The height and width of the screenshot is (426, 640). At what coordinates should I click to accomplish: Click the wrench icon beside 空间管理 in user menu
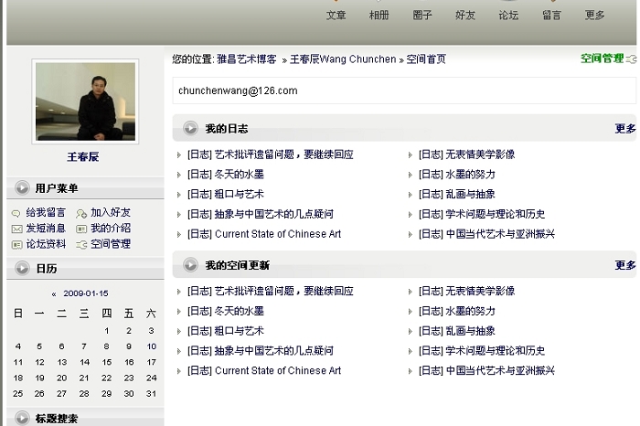coord(81,244)
